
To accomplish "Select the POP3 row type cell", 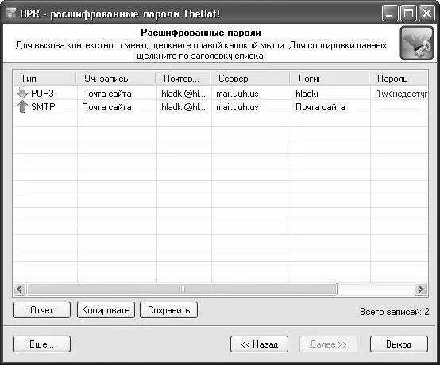I will [x=42, y=93].
